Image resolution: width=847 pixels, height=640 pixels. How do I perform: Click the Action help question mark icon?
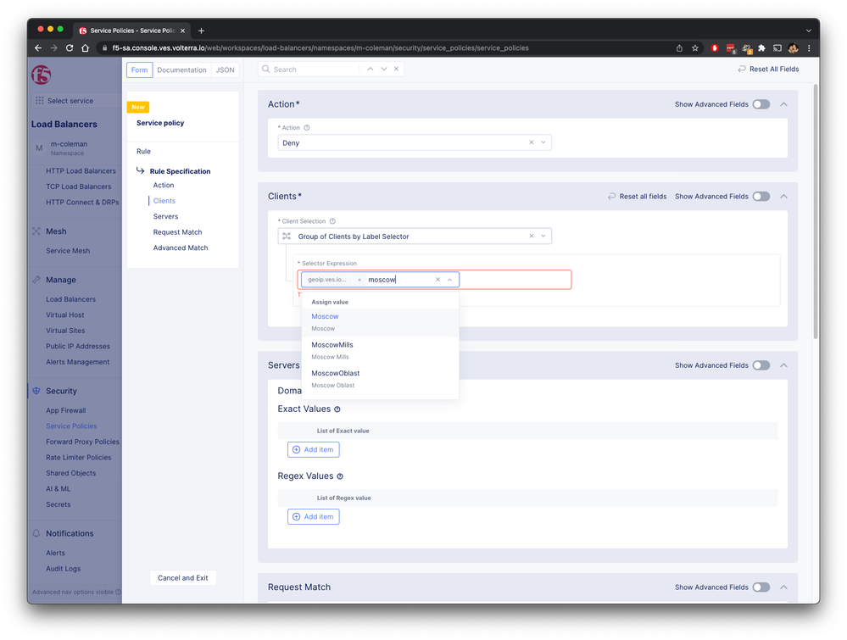307,128
